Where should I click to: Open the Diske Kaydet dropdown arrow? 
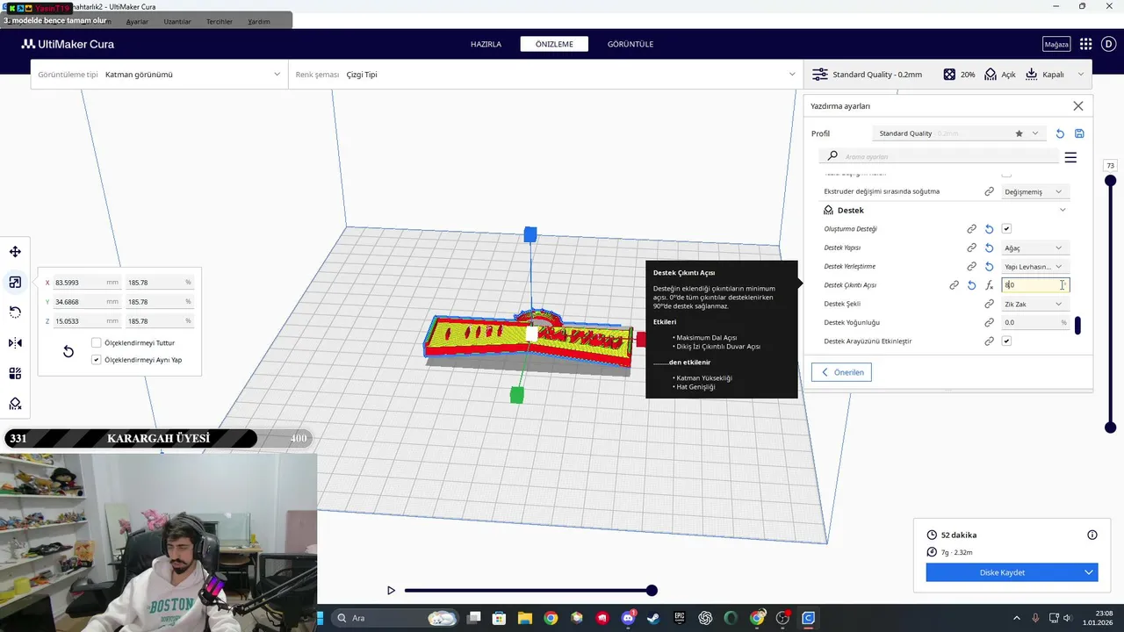point(1089,572)
